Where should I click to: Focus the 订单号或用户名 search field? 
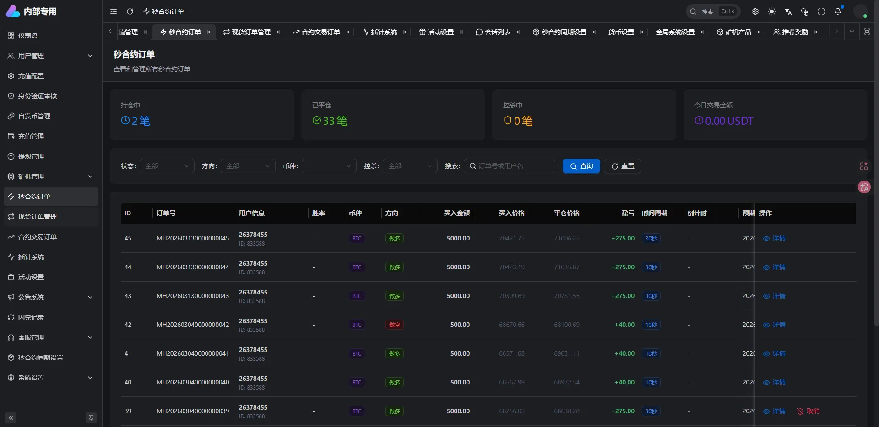click(510, 166)
